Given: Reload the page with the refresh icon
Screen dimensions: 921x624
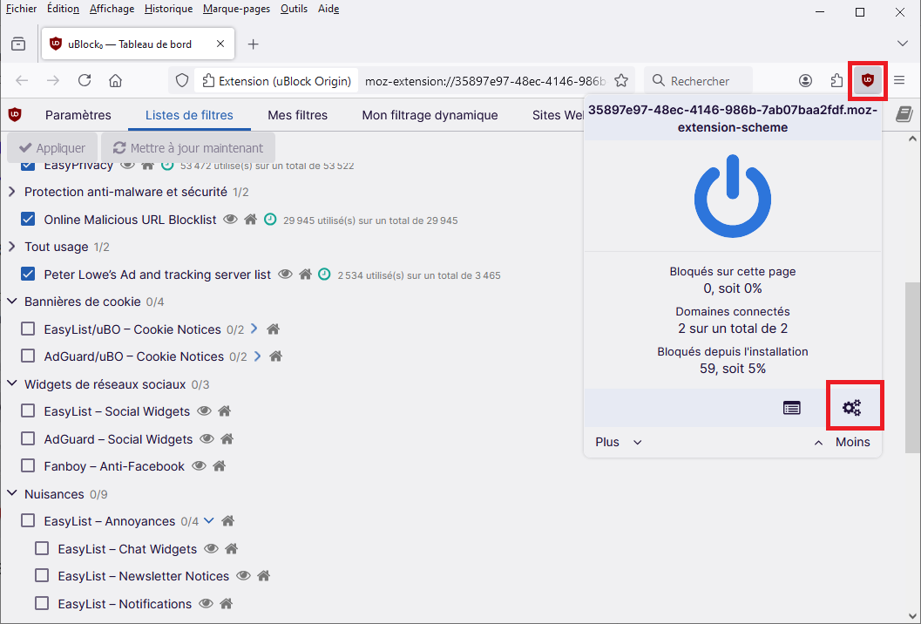Looking at the screenshot, I should point(85,81).
